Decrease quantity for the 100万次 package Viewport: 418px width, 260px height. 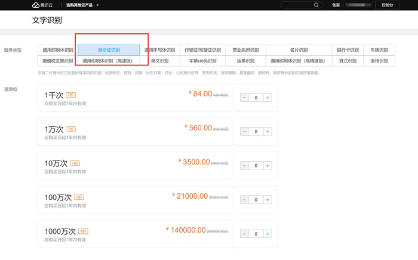tap(244, 200)
